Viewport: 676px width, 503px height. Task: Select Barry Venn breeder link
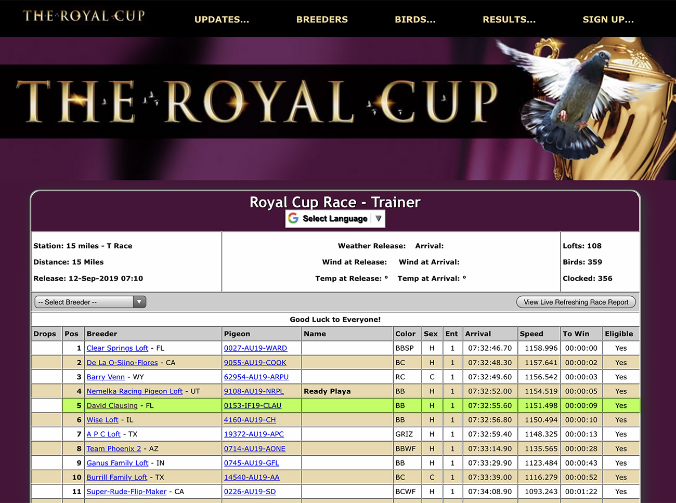[x=106, y=377]
